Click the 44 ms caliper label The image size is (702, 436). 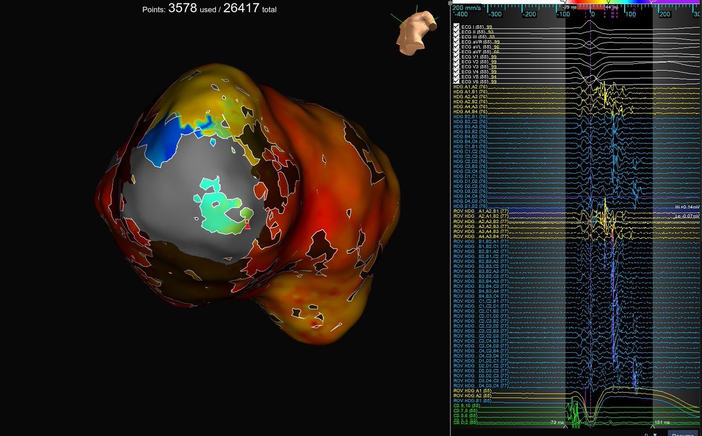click(x=612, y=7)
